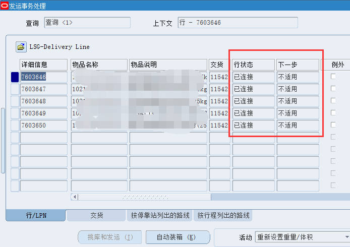Open the 按行程列出的路线 tab

[x=223, y=215]
